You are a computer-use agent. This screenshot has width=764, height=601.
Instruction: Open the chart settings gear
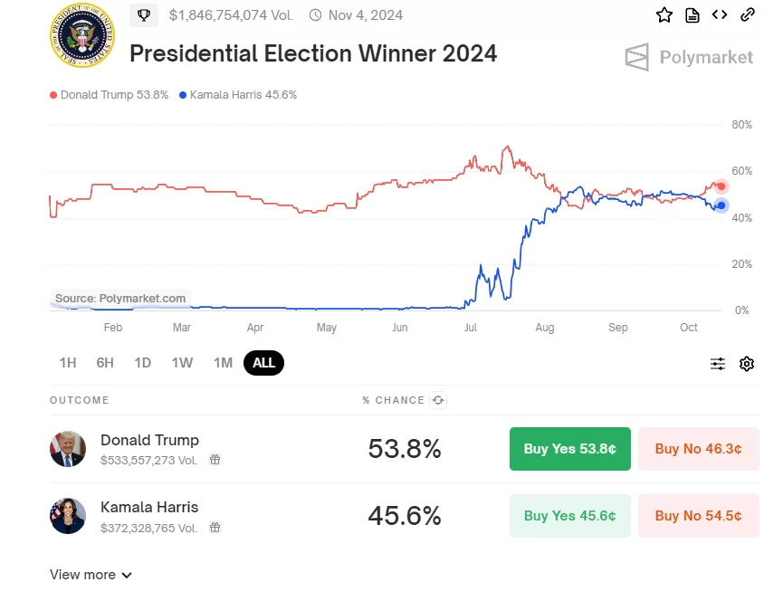coord(747,364)
